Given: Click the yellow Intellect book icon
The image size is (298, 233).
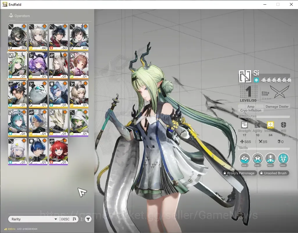Looking at the screenshot, I should tap(270, 125).
